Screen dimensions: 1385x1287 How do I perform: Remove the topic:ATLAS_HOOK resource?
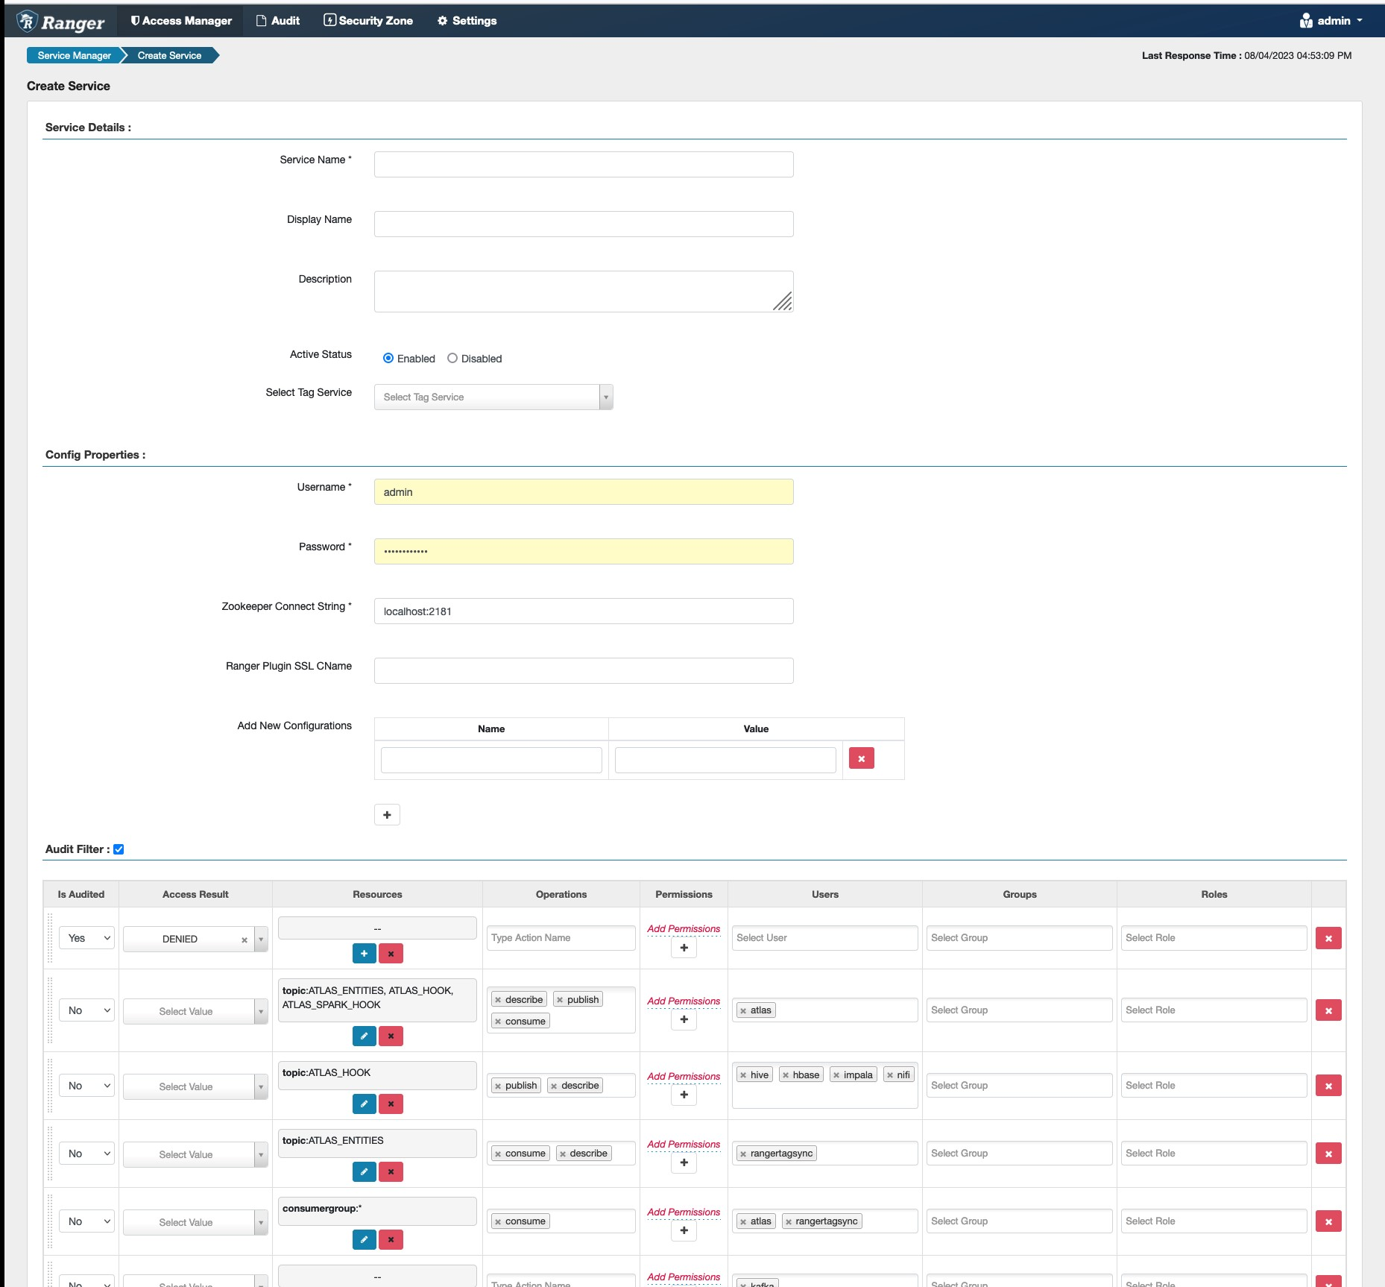click(x=391, y=1104)
